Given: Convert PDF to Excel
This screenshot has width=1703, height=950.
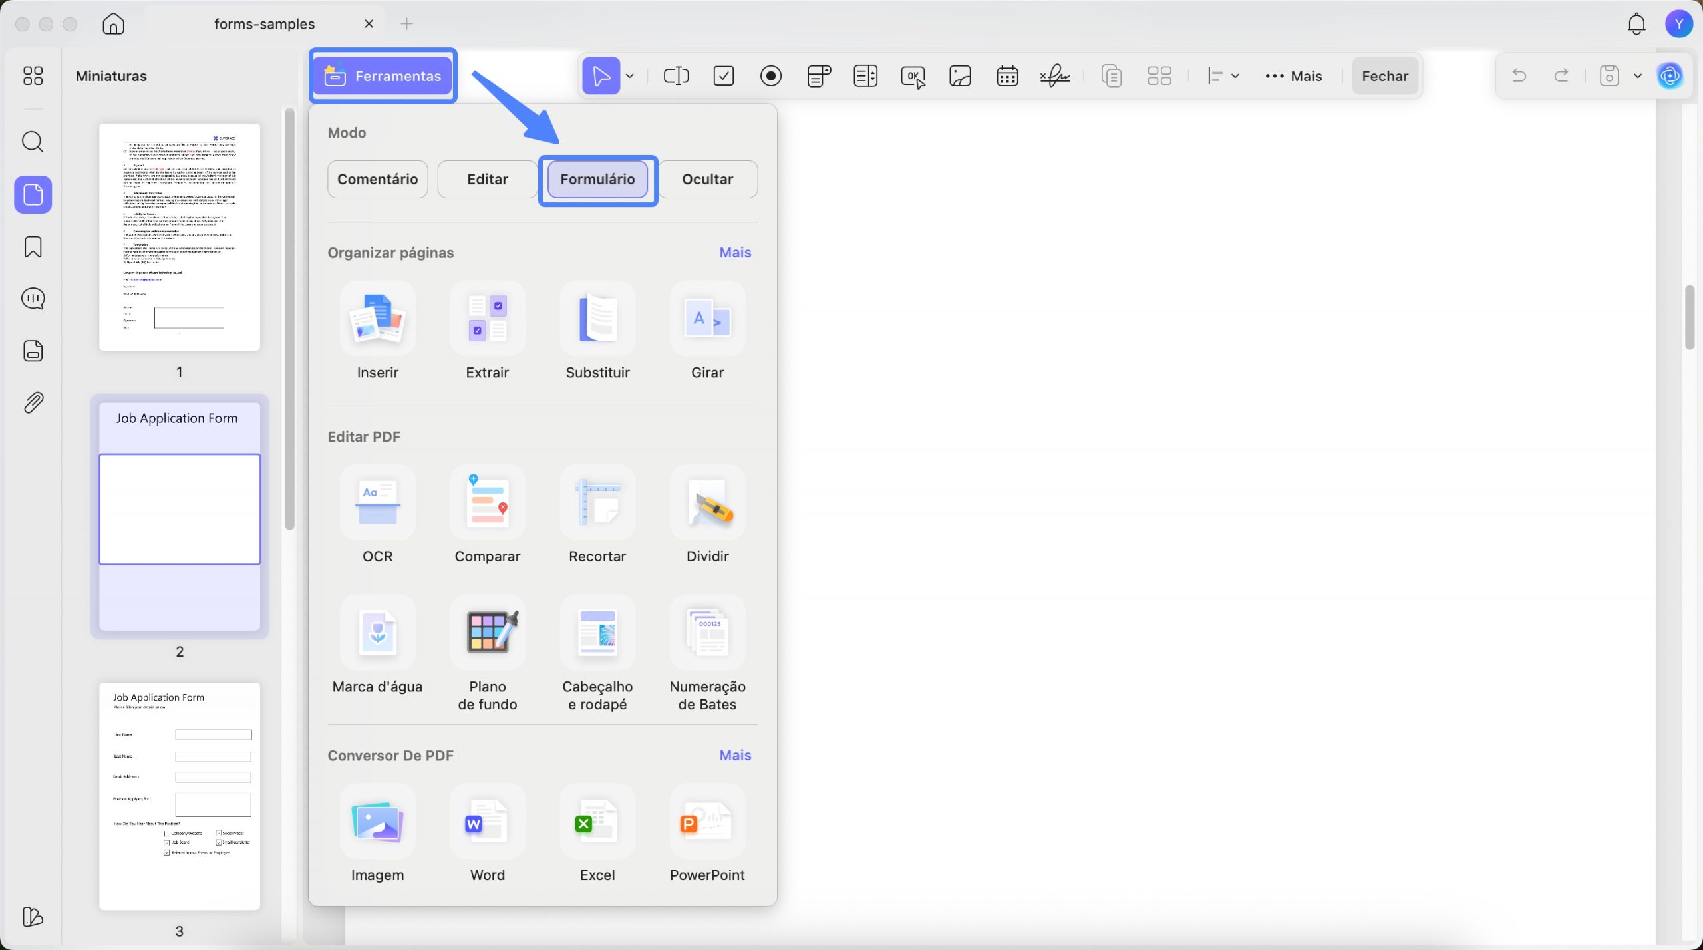Looking at the screenshot, I should click(597, 834).
